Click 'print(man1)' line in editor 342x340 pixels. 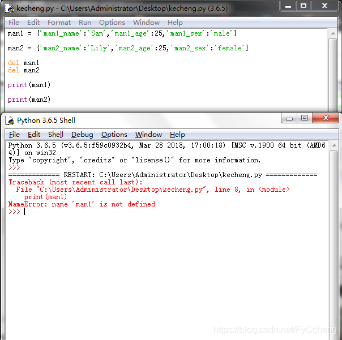point(29,85)
